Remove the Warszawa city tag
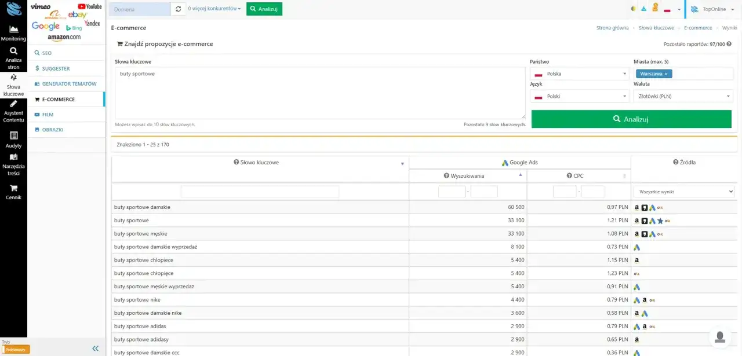Viewport: 742px width, 356px height. [x=666, y=74]
